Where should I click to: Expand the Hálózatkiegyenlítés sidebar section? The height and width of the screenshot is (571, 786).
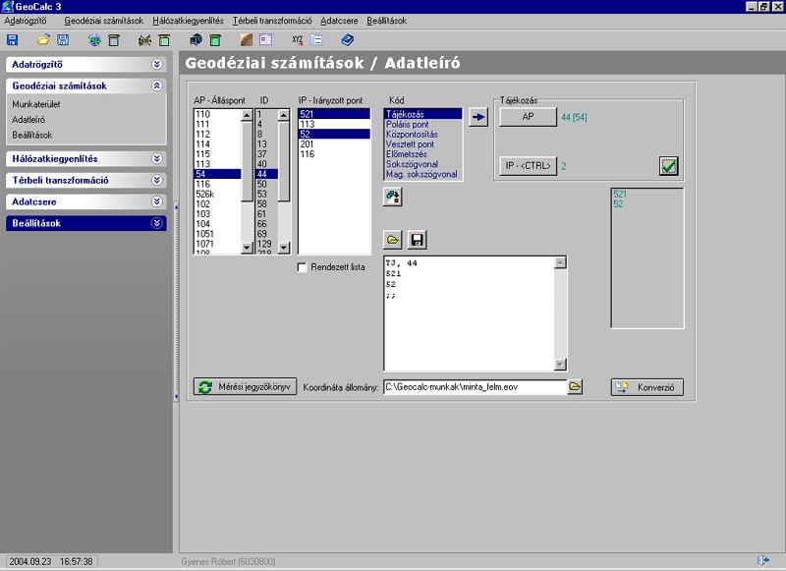[x=157, y=158]
